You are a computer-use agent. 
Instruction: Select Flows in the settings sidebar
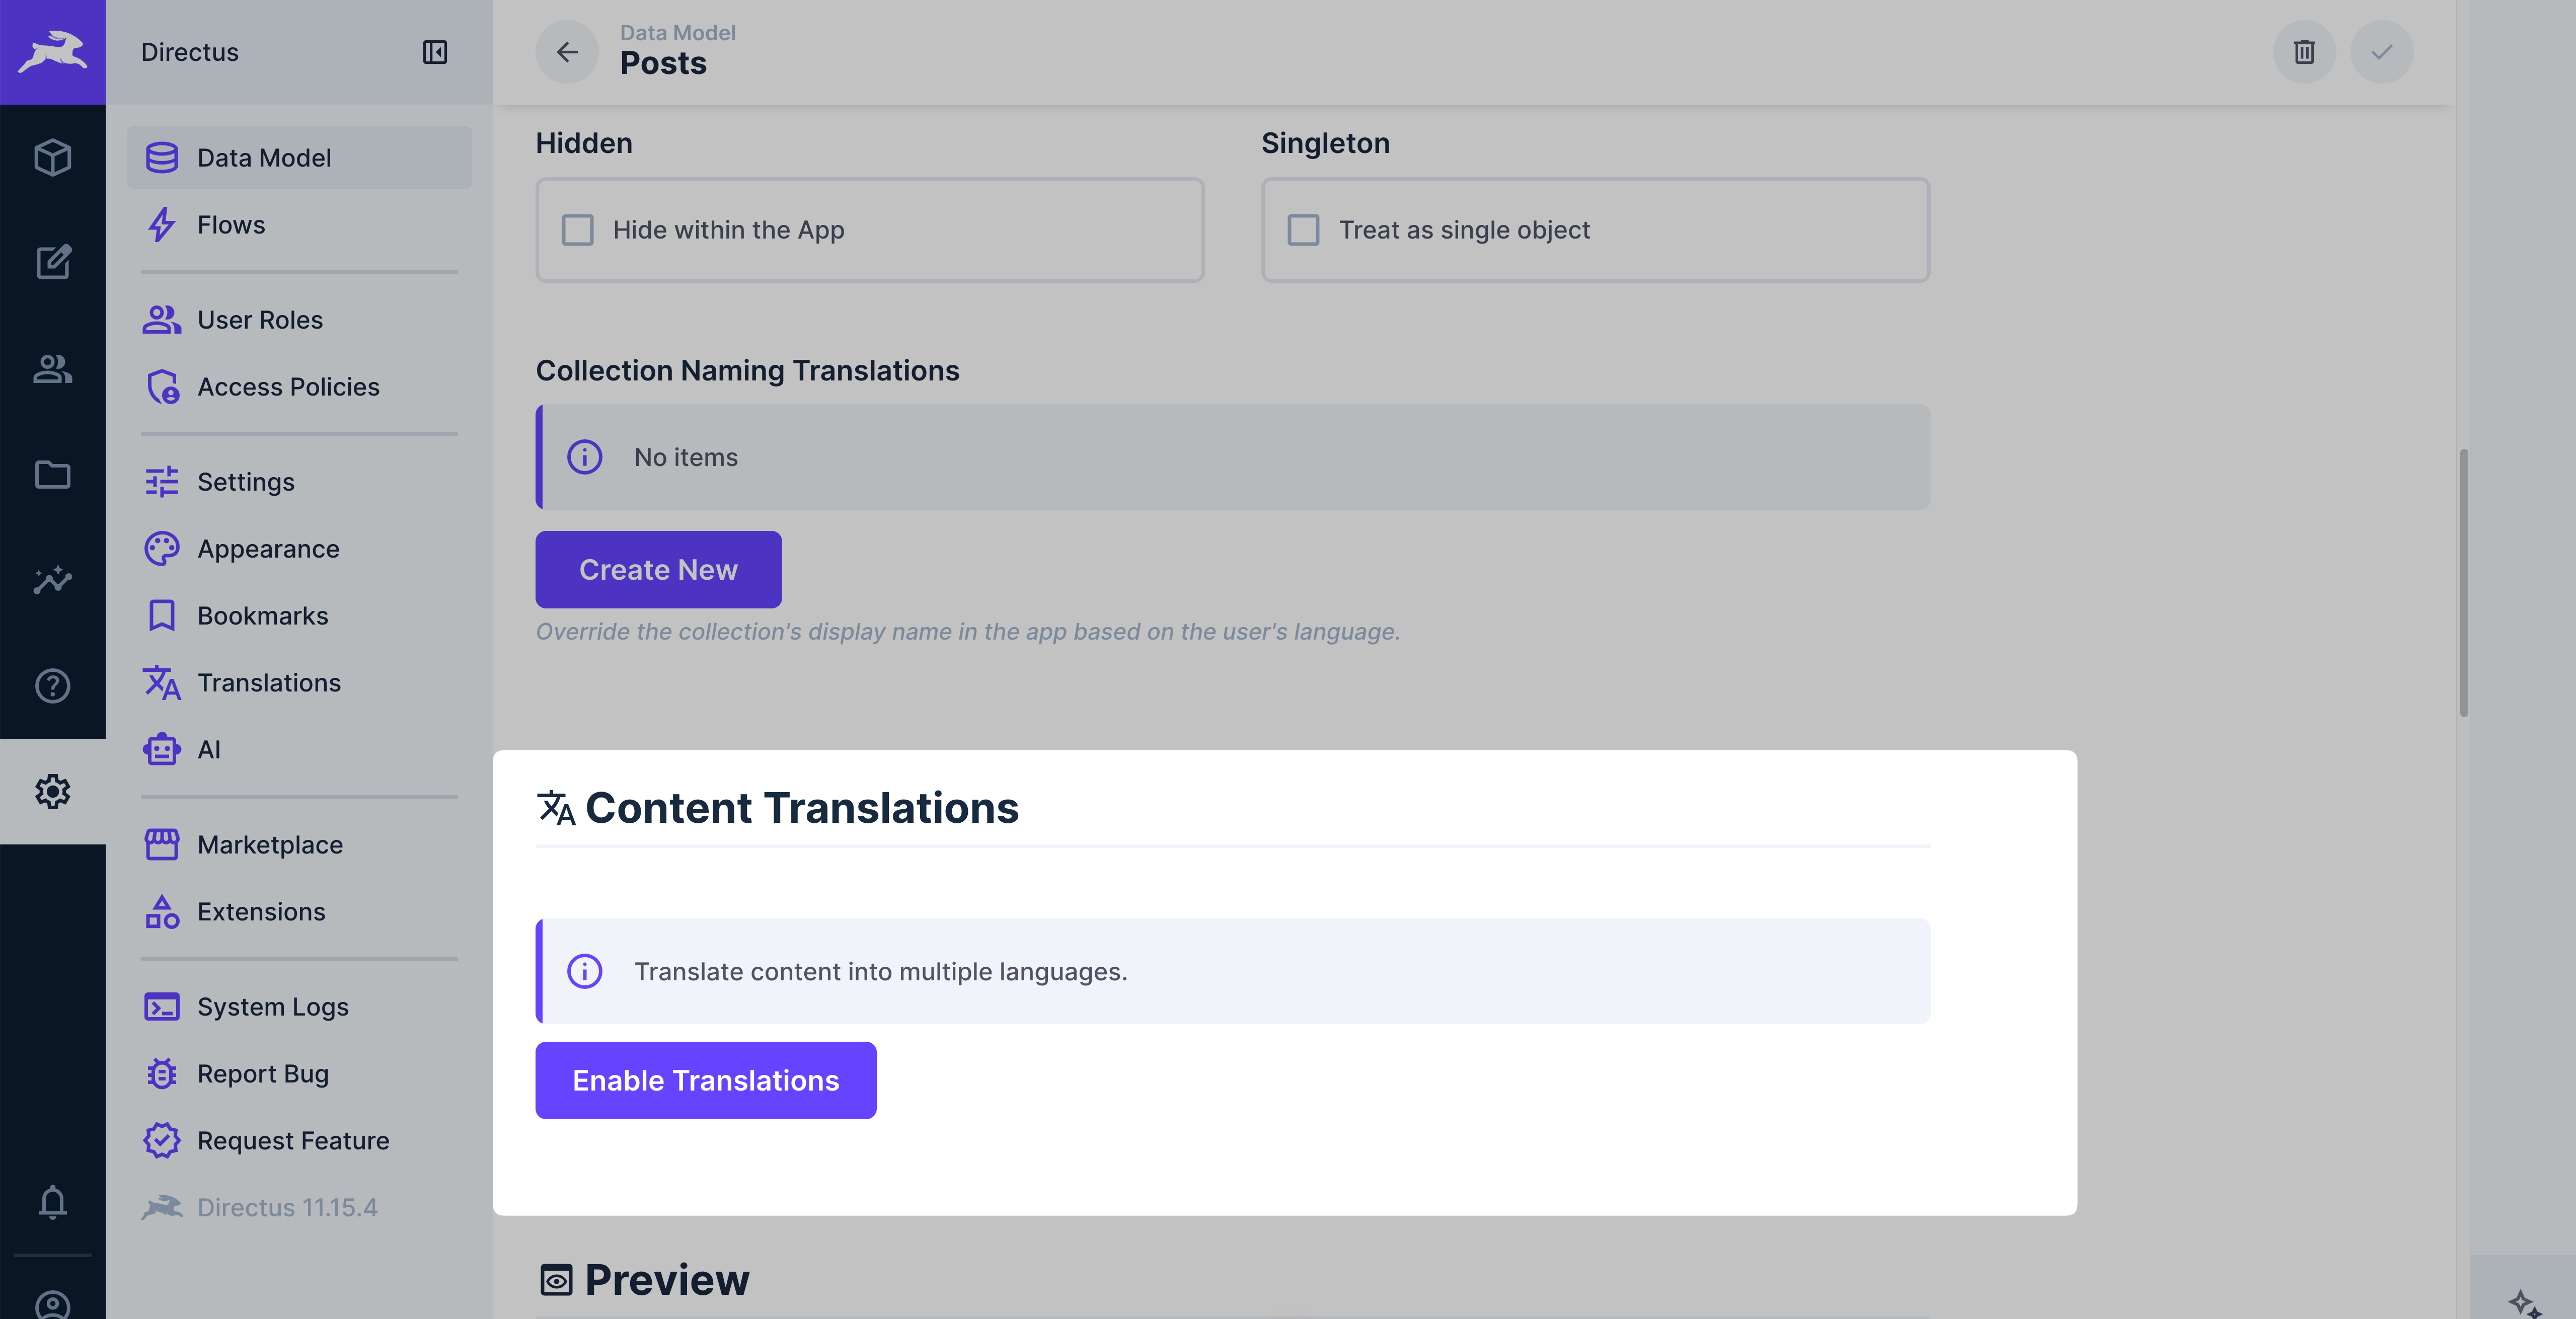231,225
